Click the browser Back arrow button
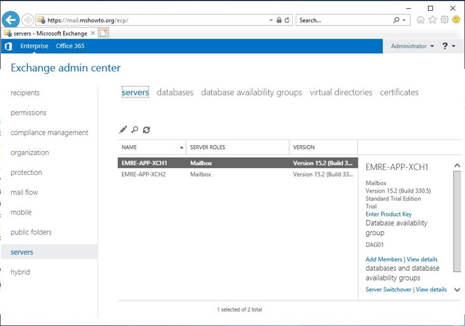 click(11, 20)
